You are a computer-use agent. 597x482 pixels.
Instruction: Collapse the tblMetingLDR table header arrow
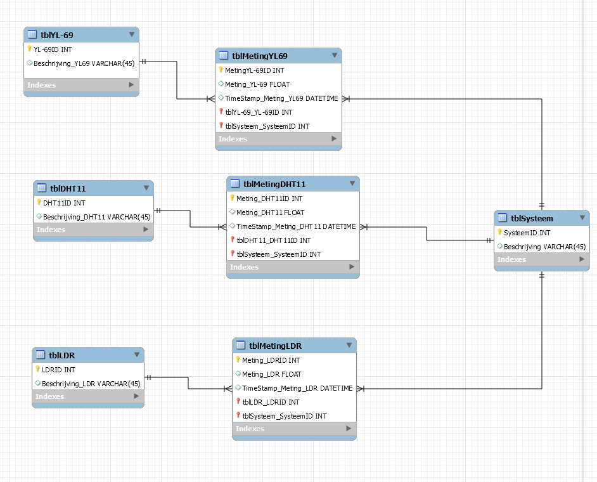pyautogui.click(x=349, y=345)
